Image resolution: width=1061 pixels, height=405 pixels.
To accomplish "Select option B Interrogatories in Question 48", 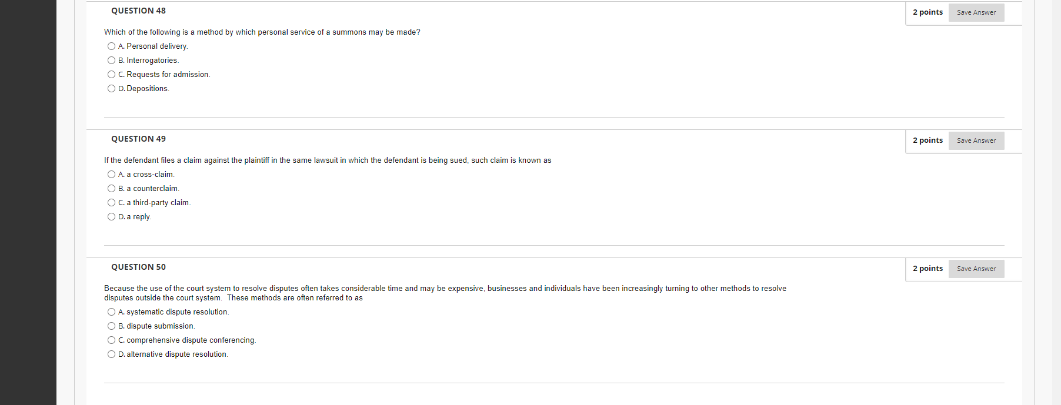I will coord(111,60).
